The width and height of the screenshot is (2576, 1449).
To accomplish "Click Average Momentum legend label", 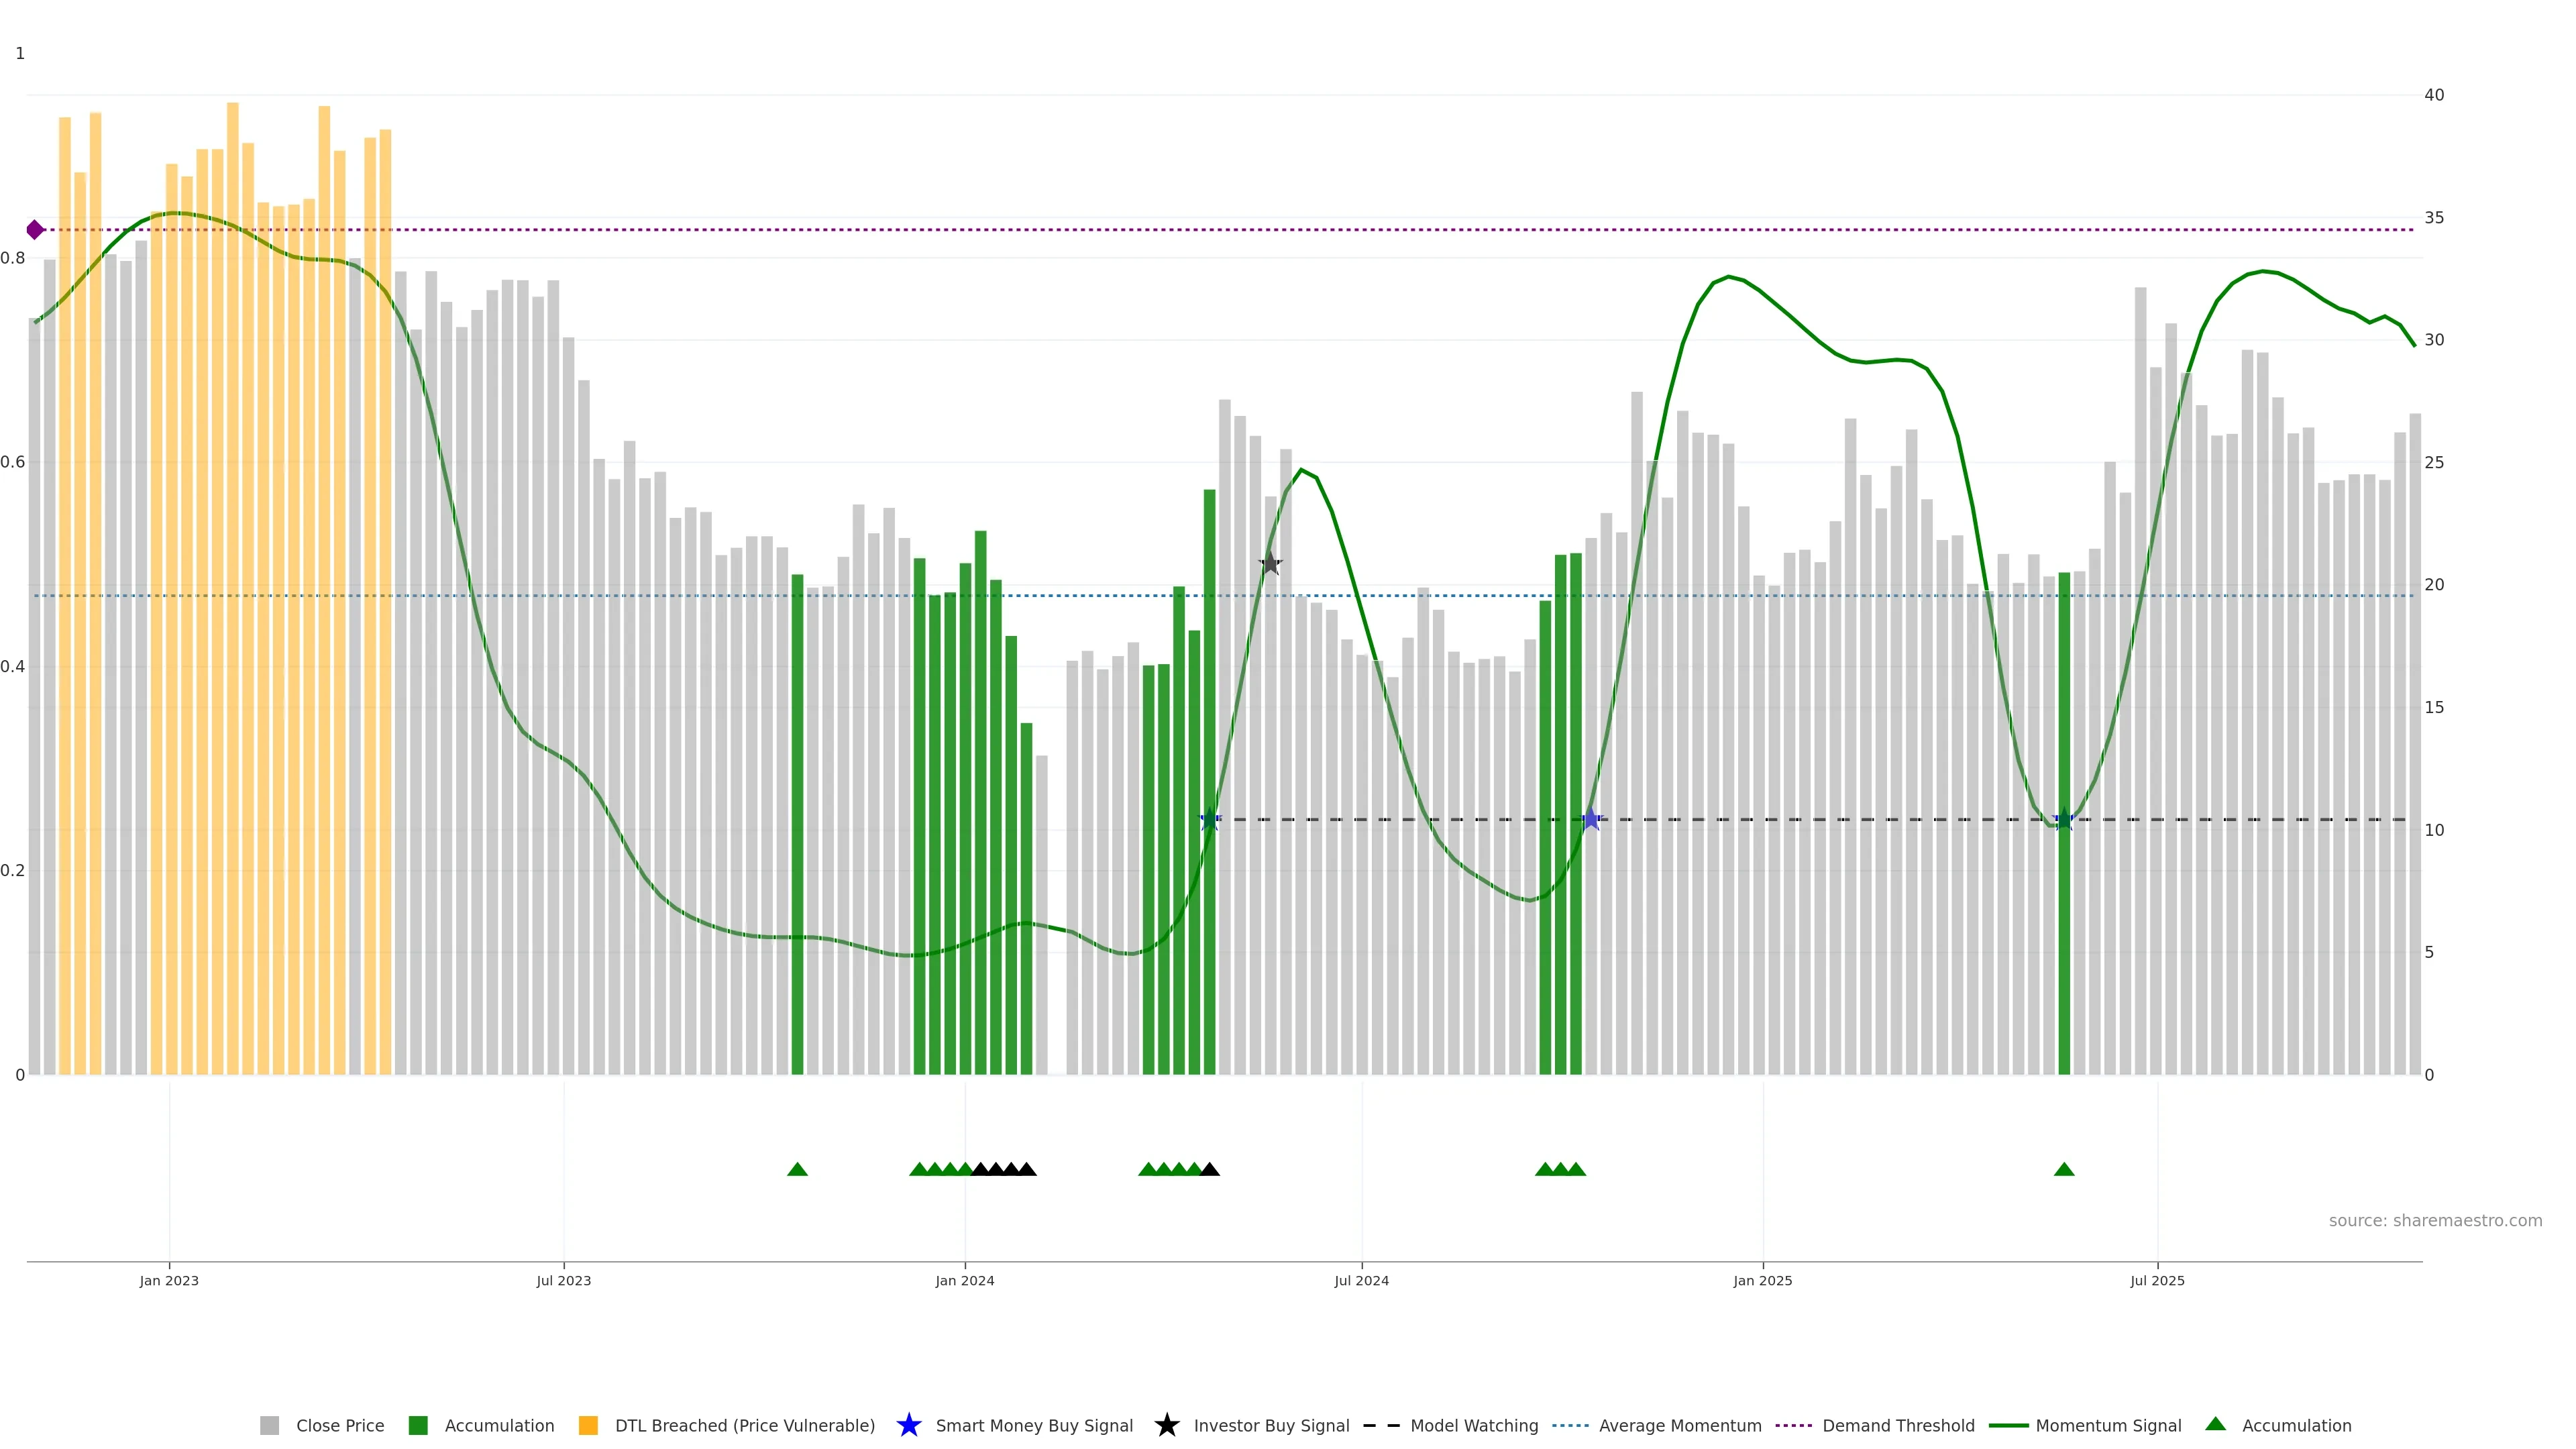I will [1679, 1425].
